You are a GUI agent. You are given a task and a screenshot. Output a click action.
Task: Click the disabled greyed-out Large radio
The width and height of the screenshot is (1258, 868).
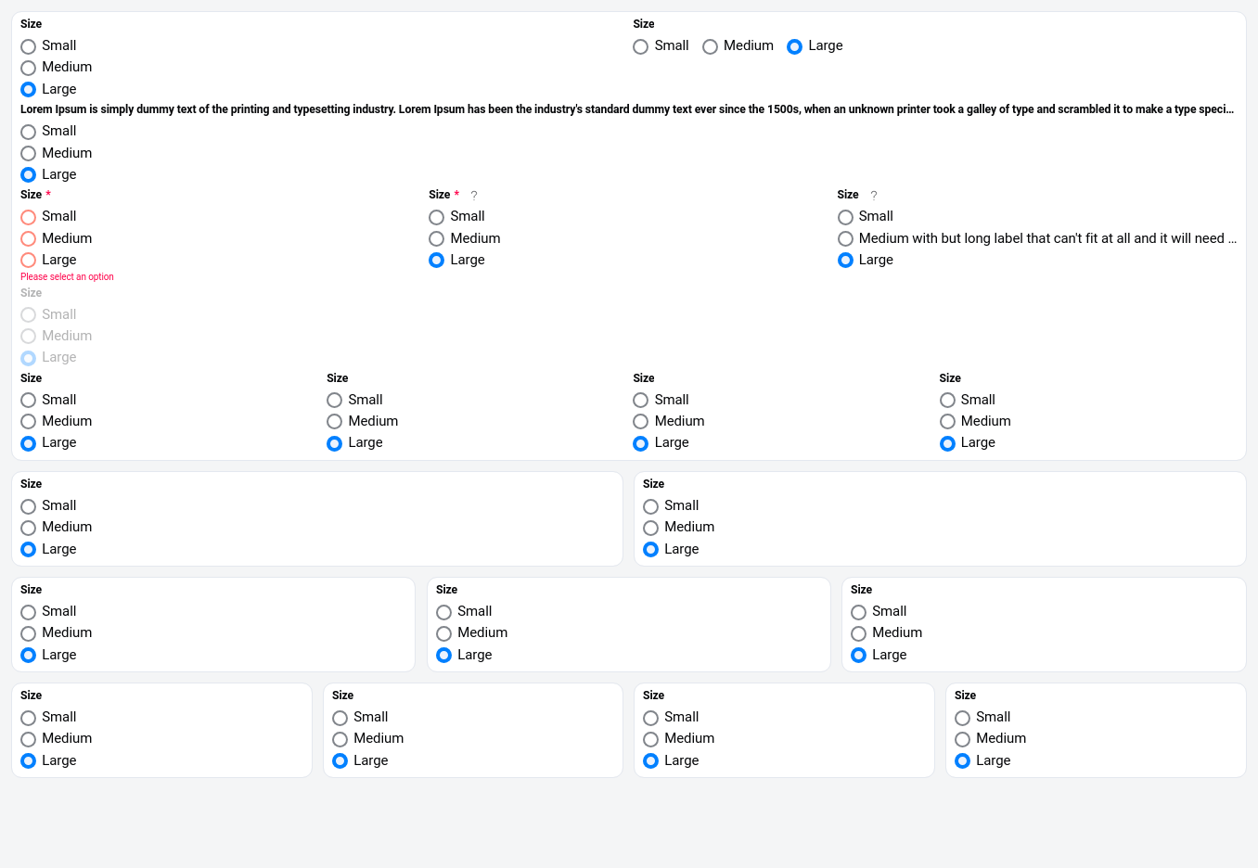coord(29,358)
